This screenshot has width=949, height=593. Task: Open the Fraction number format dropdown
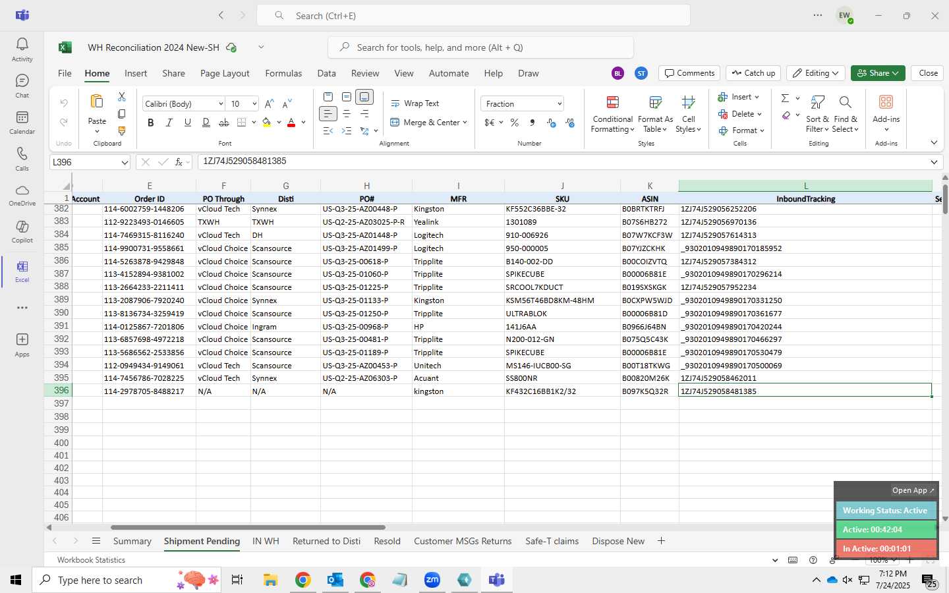pyautogui.click(x=559, y=104)
